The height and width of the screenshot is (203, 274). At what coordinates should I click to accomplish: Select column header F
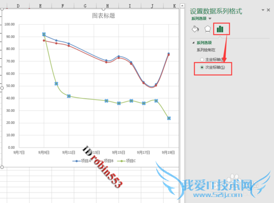click(62, 6)
